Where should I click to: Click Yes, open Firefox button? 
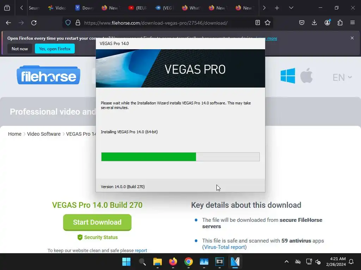pyautogui.click(x=55, y=49)
